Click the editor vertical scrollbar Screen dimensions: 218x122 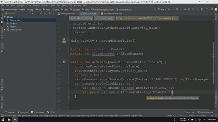[214, 63]
